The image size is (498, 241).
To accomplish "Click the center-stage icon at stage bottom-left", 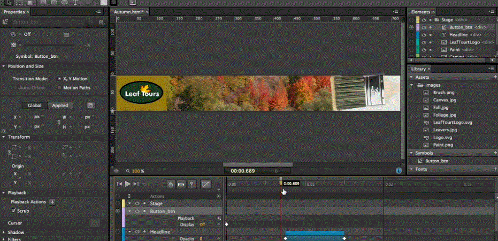I will click(116, 171).
